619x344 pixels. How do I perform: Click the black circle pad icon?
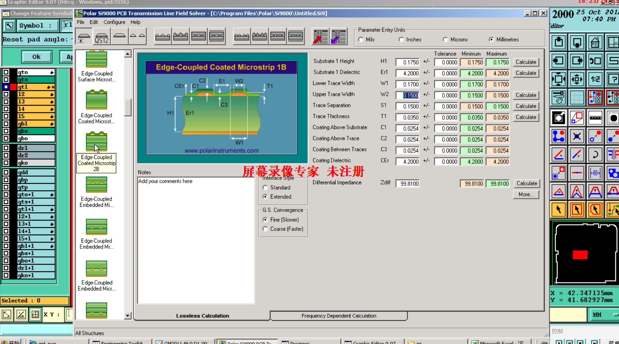613,118
